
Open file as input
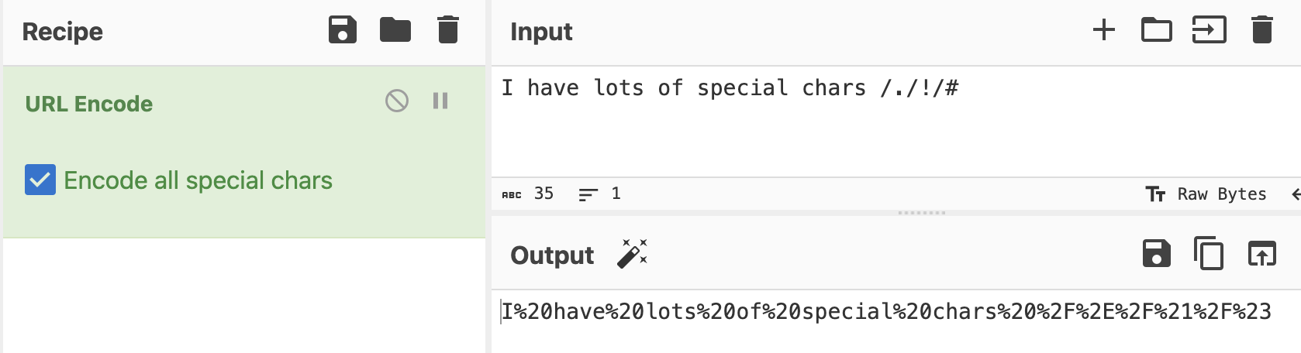point(1209,30)
